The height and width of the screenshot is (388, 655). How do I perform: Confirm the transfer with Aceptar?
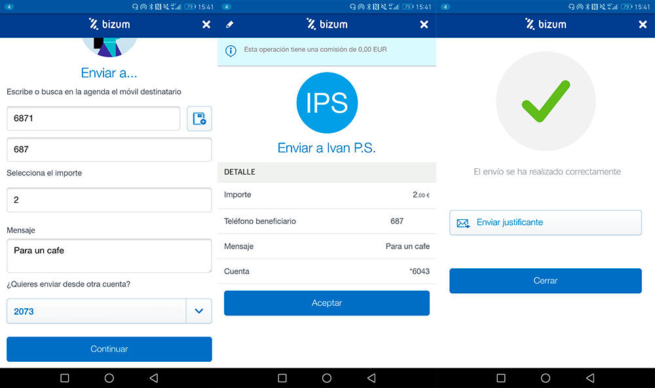pyautogui.click(x=327, y=304)
